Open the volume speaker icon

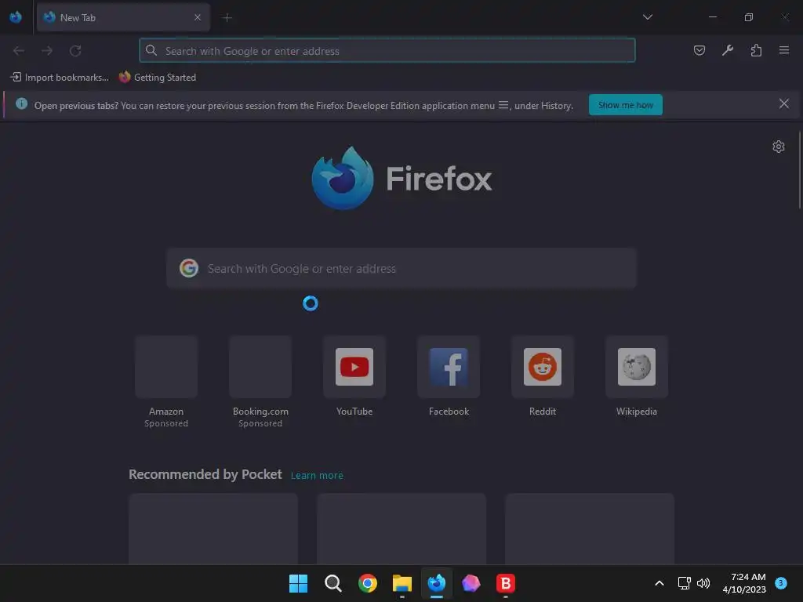click(703, 583)
